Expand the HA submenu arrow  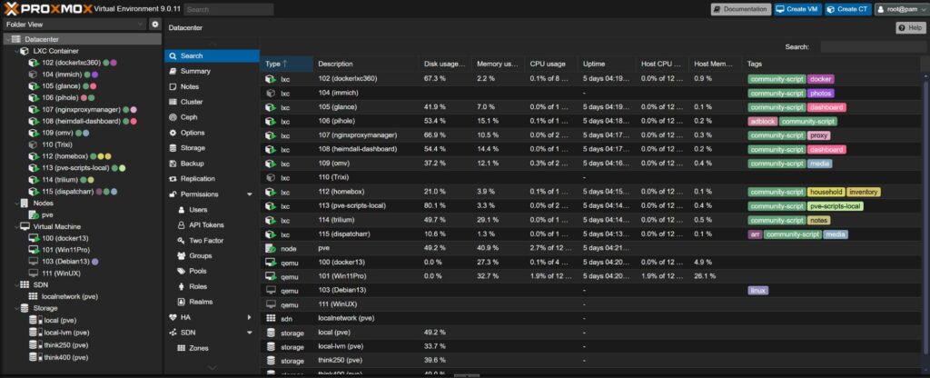[249, 317]
